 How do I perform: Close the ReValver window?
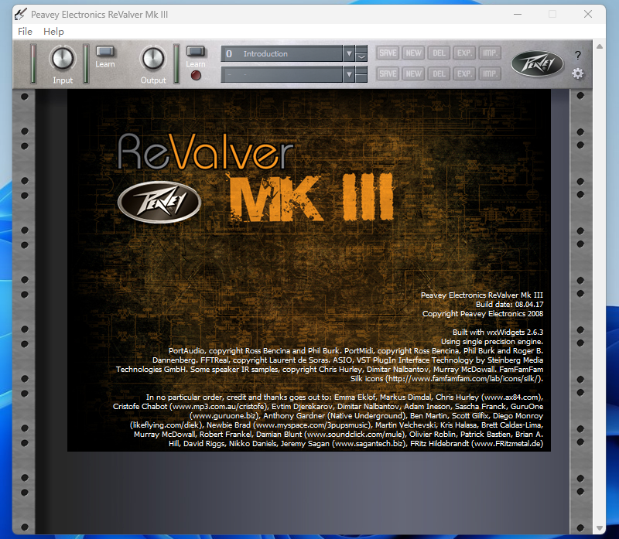tap(588, 14)
